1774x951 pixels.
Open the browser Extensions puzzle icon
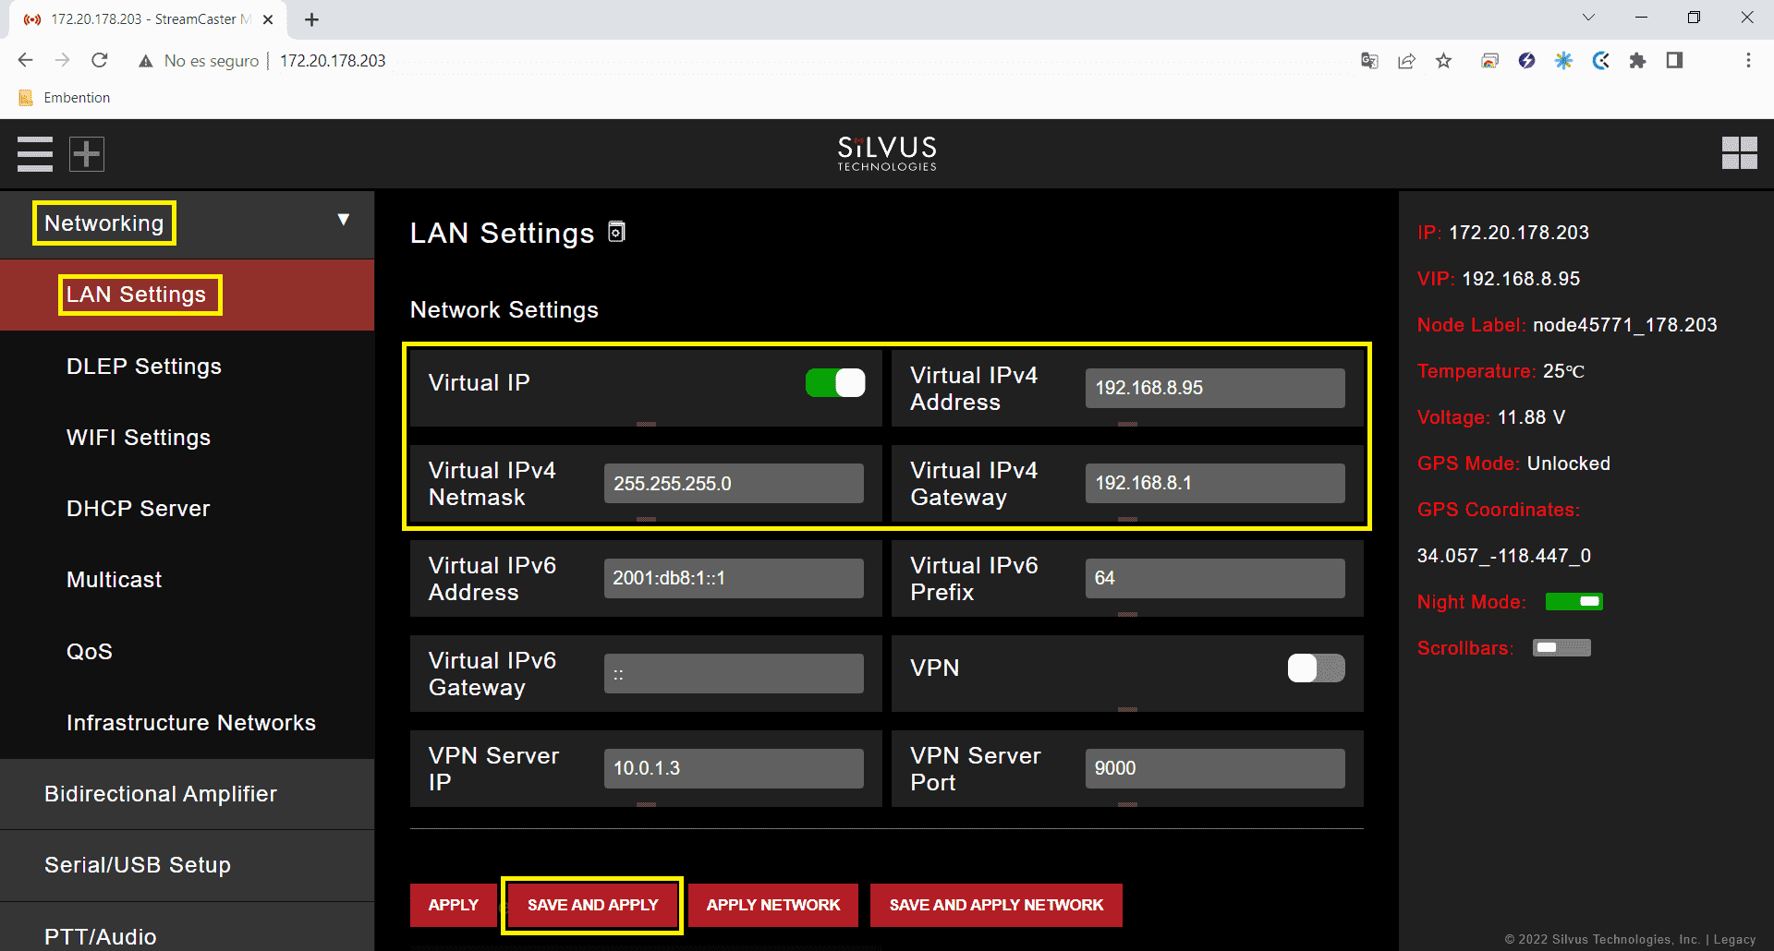[x=1637, y=61]
